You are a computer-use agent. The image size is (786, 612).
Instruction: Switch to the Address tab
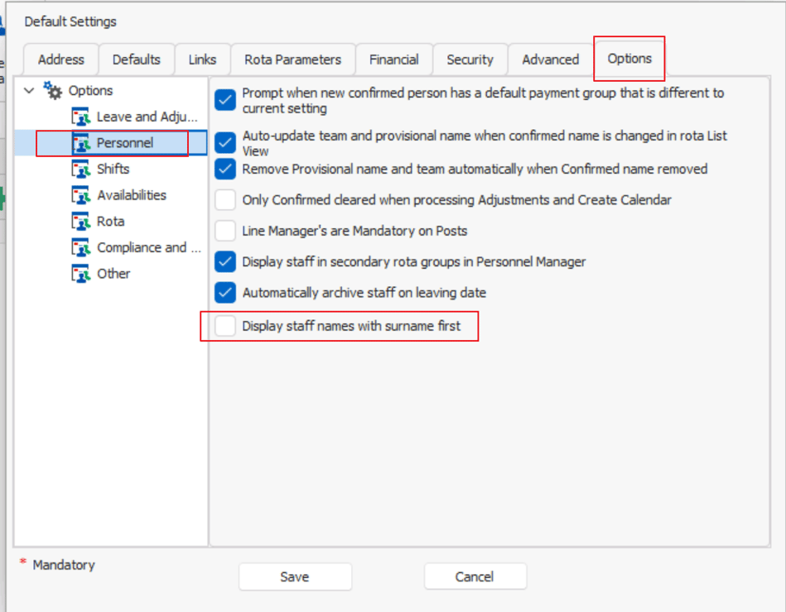[61, 60]
